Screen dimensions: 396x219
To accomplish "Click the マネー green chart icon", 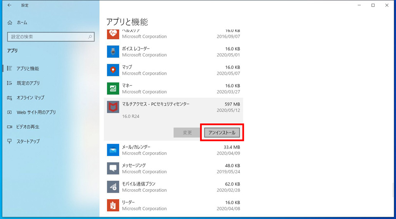I will [x=113, y=88].
